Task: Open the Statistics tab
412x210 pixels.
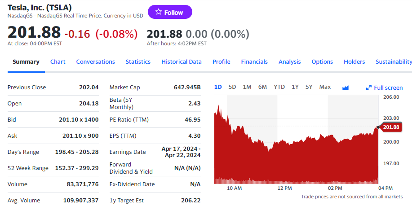Action: tap(138, 62)
